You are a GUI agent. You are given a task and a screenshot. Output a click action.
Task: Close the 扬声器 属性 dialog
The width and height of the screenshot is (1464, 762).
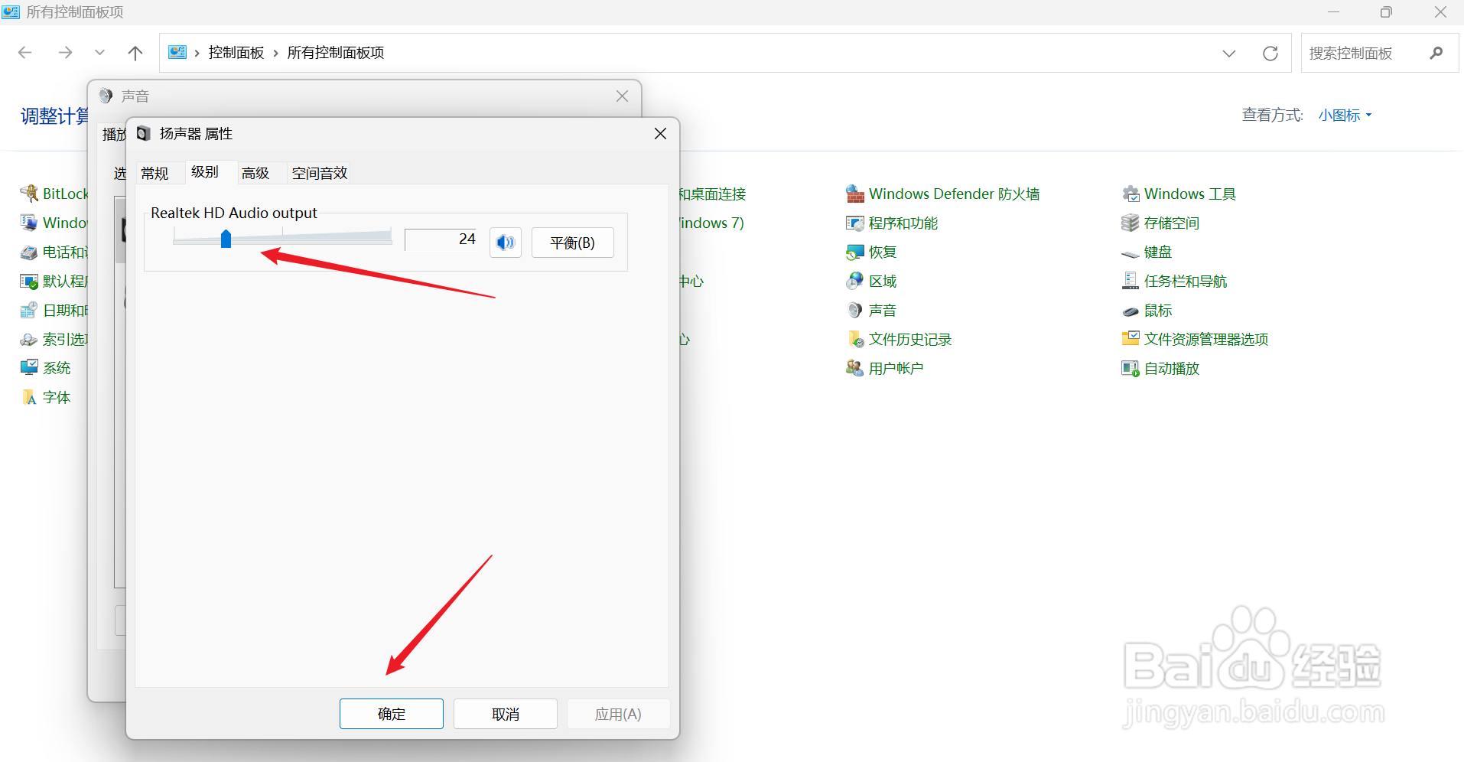click(x=661, y=134)
